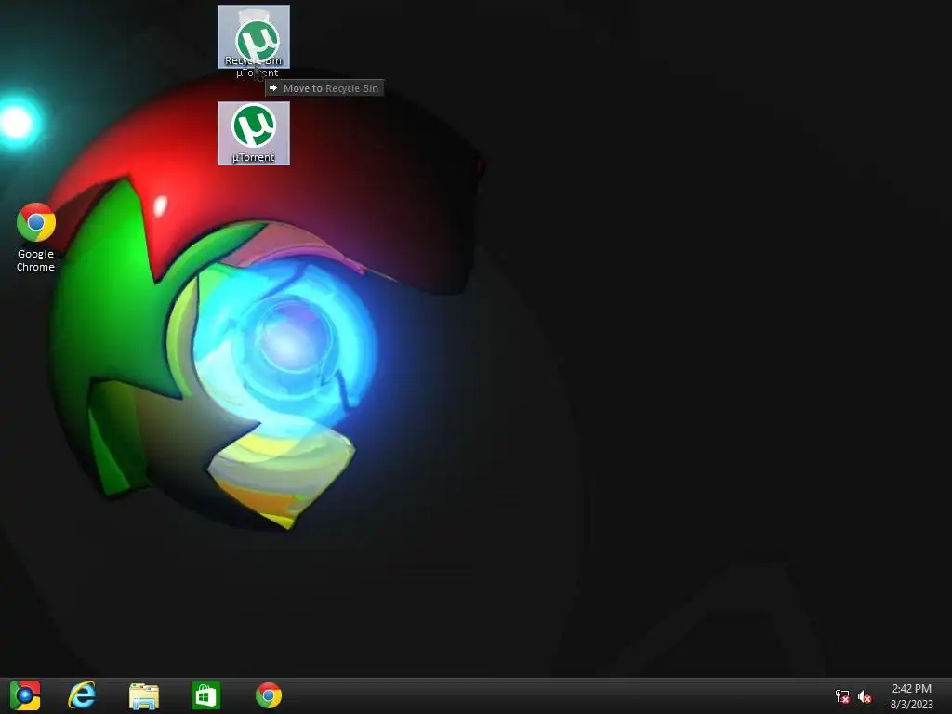952x714 pixels.
Task: Click the 'Google Chrome' desktop icon label
Action: (x=36, y=260)
